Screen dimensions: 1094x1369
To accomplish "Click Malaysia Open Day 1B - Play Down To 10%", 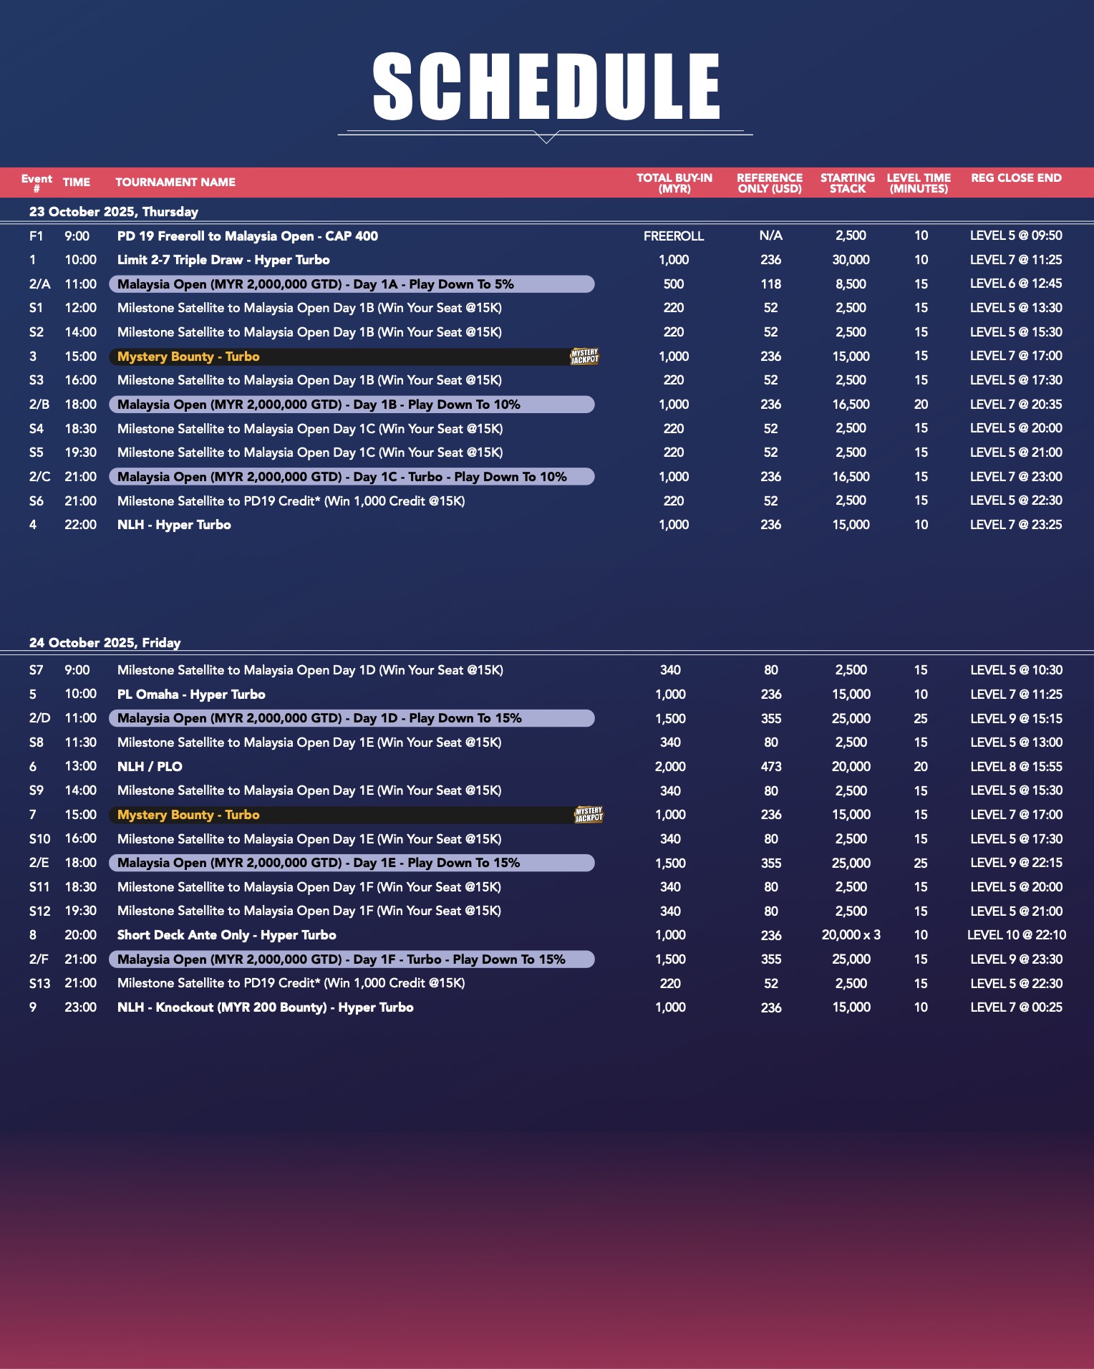I will coord(352,405).
